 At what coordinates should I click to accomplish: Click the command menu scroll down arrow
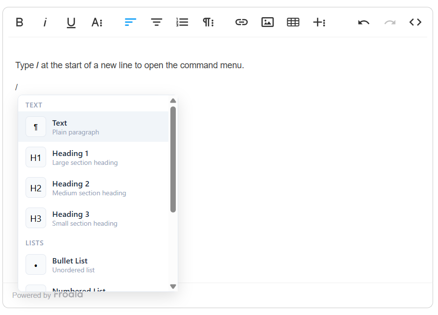(173, 287)
